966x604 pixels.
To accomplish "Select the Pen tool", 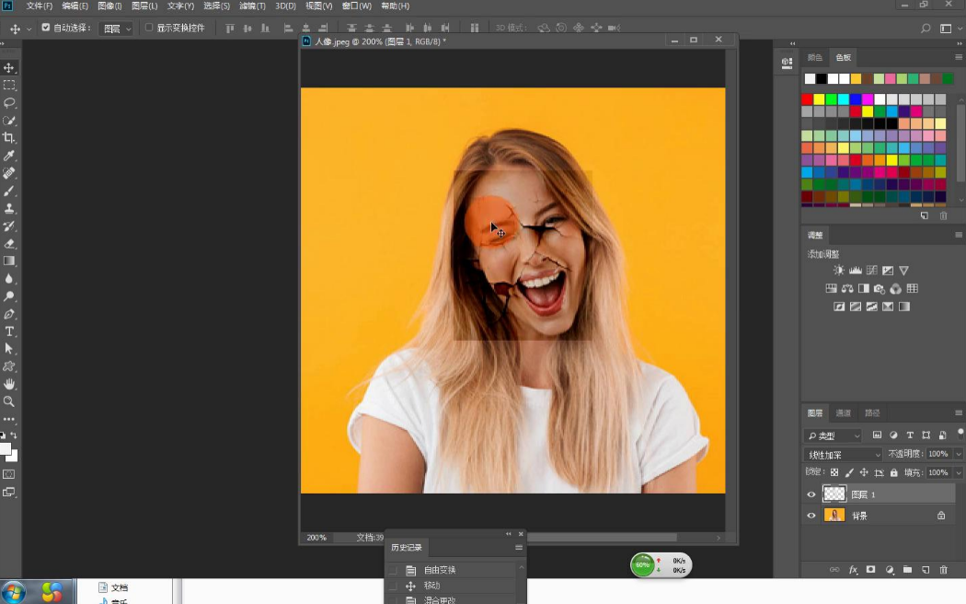I will 9,314.
